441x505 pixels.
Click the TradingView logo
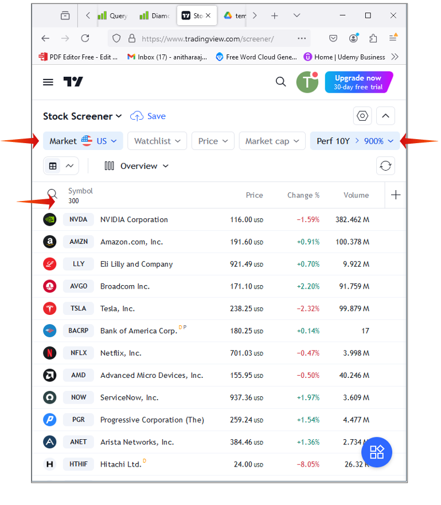[x=73, y=82]
